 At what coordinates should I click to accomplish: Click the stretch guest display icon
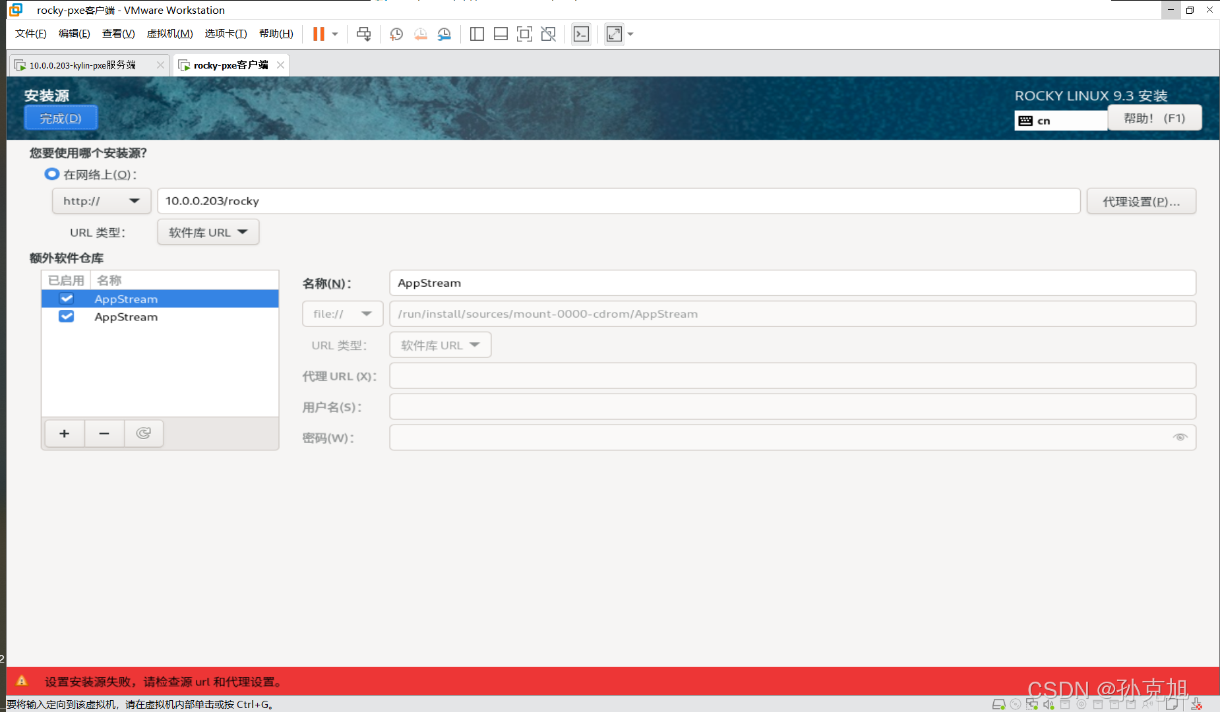614,34
